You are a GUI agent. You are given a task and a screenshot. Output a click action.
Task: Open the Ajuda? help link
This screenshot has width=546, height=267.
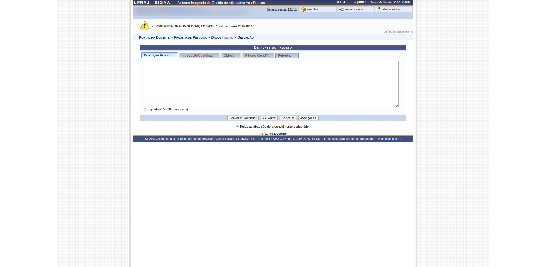pos(360,2)
